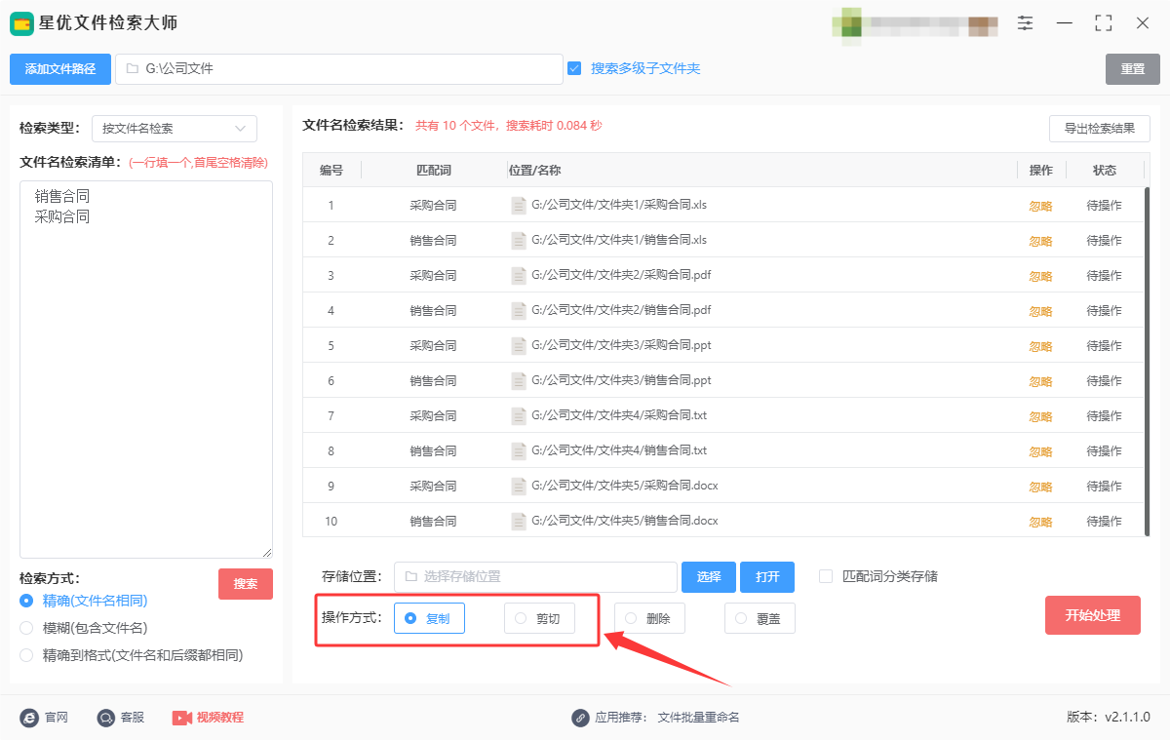Select 精确到格式 search mode
This screenshot has height=741, width=1170.
point(26,655)
